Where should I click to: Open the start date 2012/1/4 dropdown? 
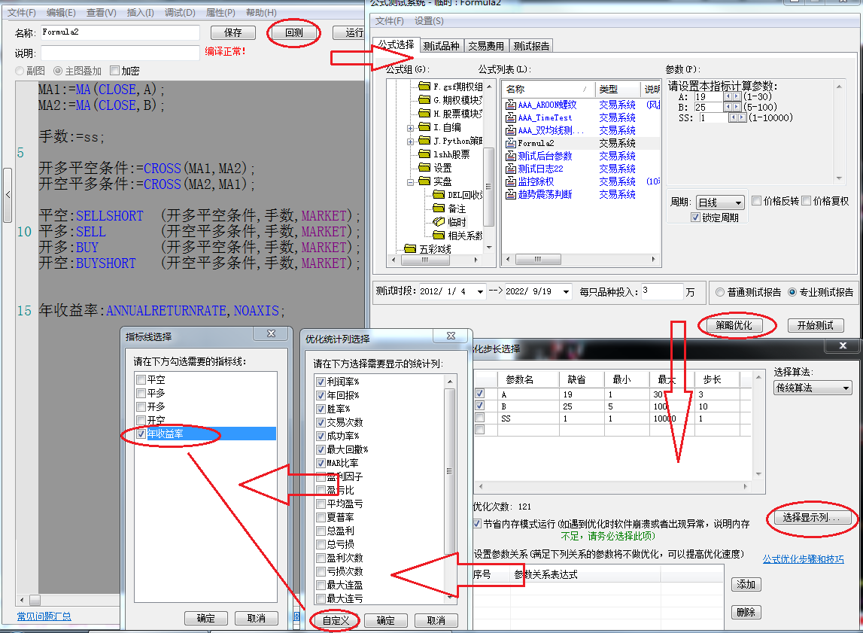[x=481, y=292]
